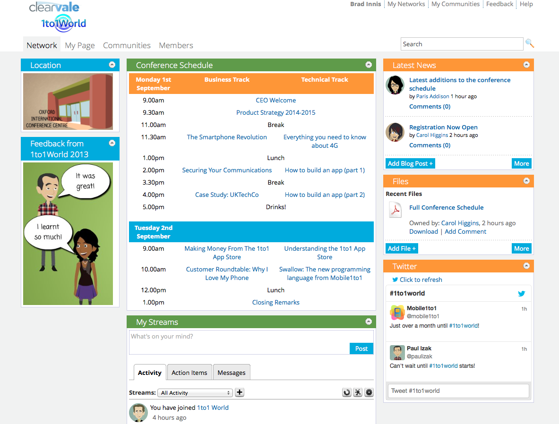Screen dimensions: 559x424
Task: Open Securing Your Communications session
Action: 227,170
